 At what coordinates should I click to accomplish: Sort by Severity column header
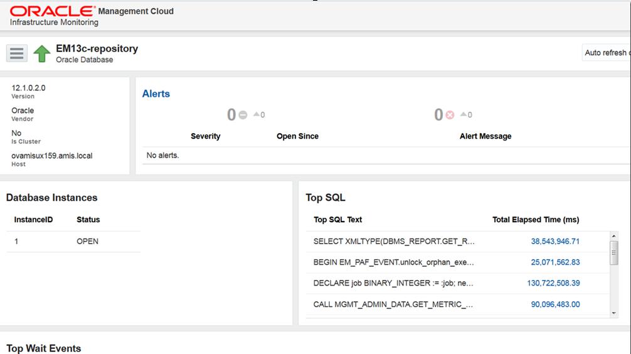pos(206,136)
